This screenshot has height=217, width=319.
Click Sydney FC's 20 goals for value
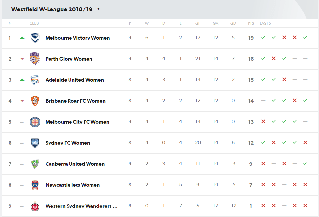point(198,143)
